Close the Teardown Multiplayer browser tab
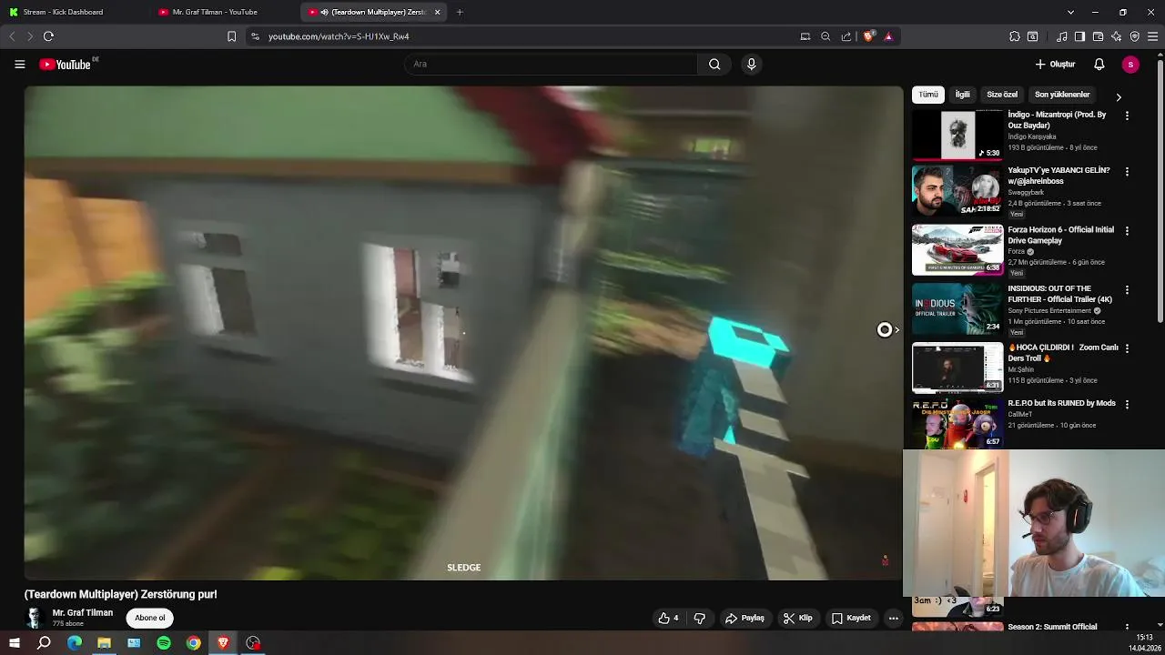 [x=438, y=12]
